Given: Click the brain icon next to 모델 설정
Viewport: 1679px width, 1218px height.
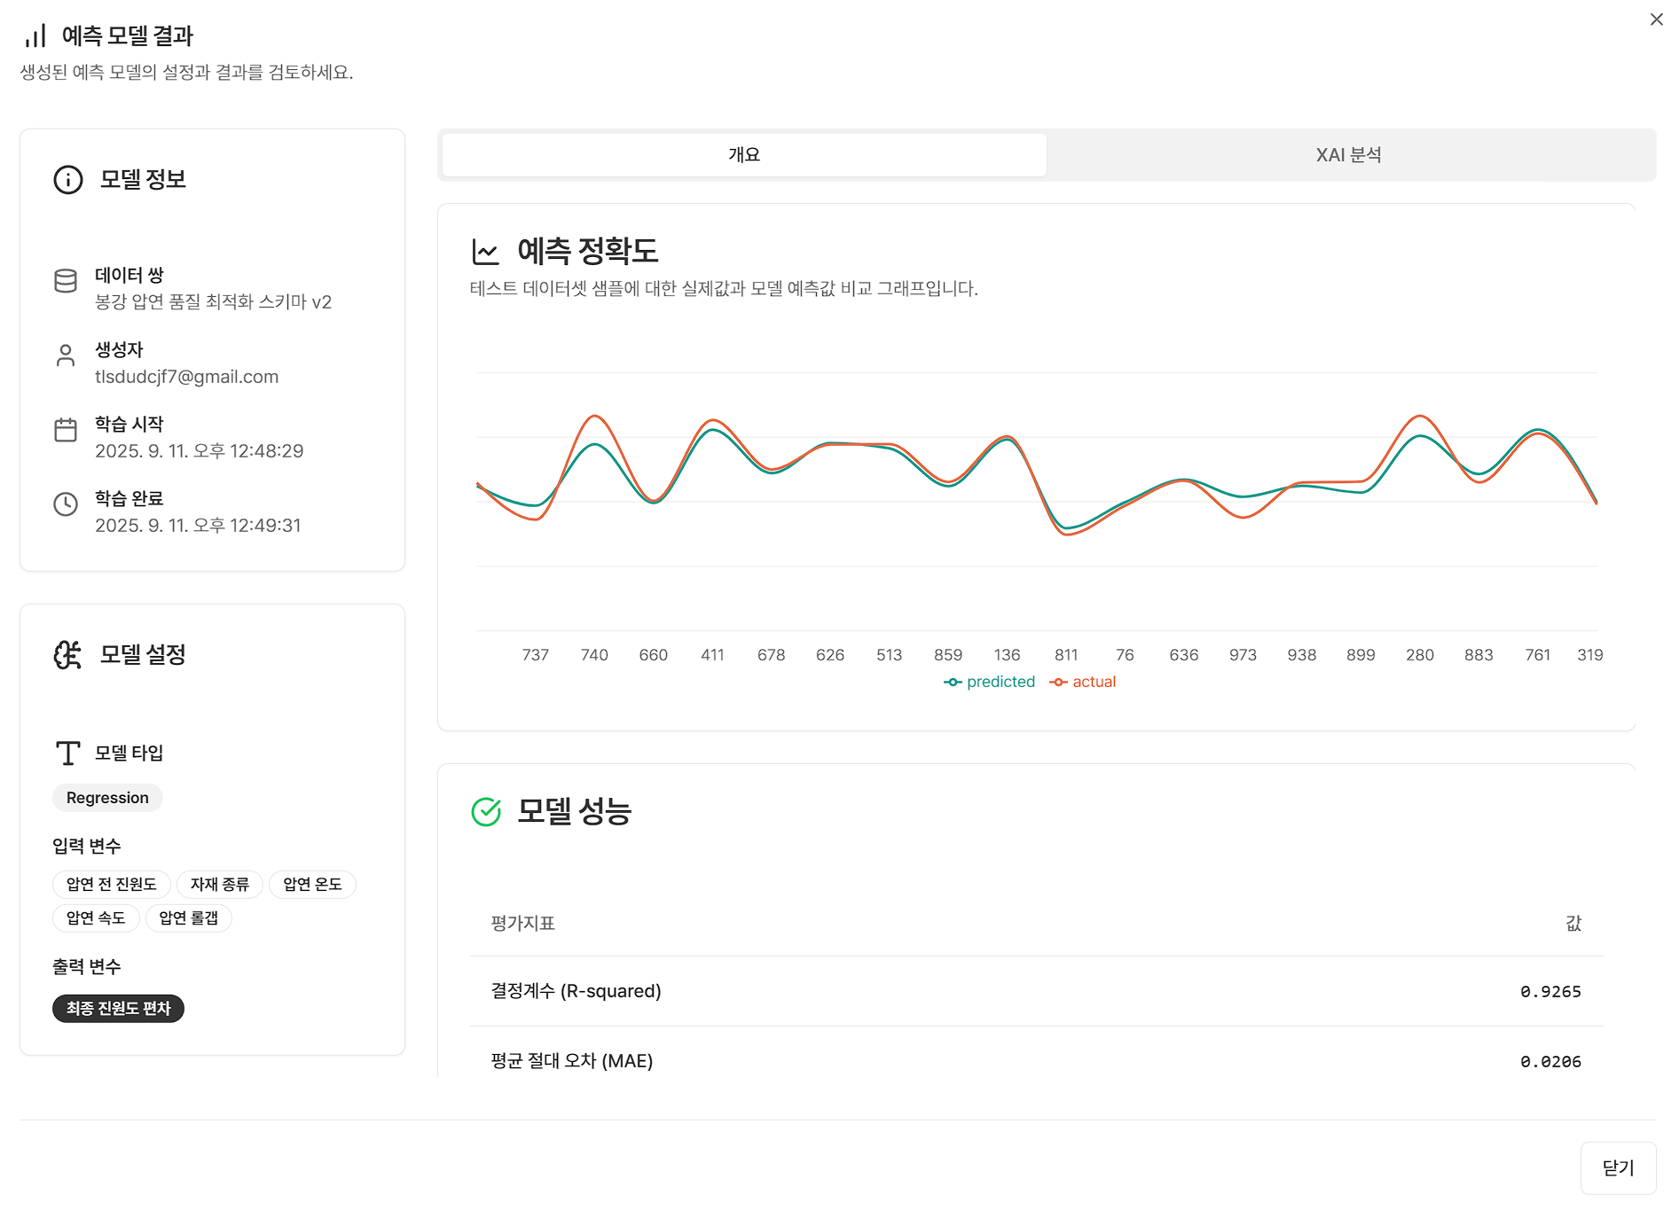Looking at the screenshot, I should click(x=68, y=655).
